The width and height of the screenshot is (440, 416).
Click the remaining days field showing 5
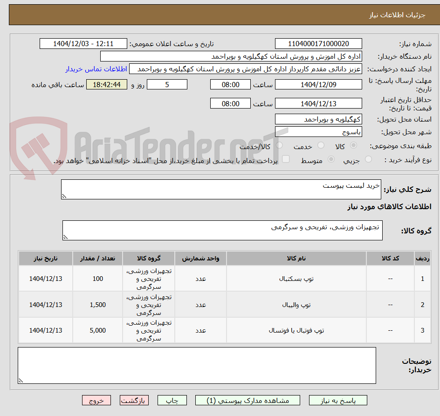[x=167, y=84]
